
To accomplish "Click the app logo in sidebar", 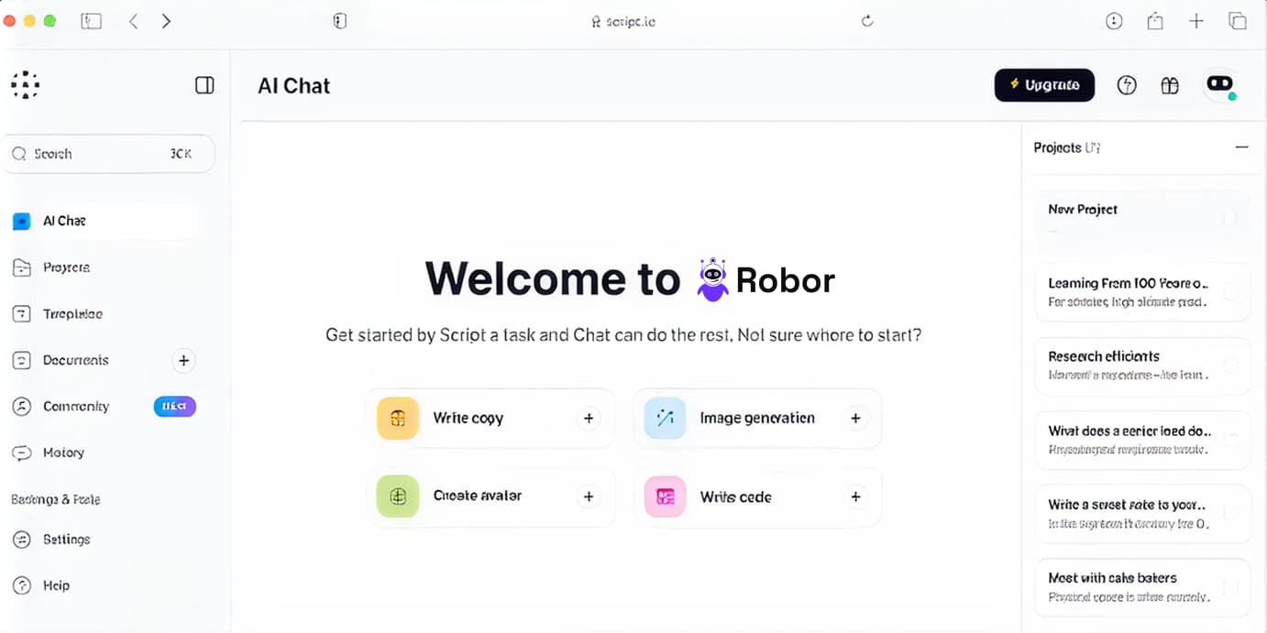I will [26, 85].
